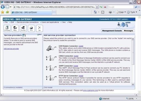Open Service provider connections menu
The image size is (141, 101).
pos(28,22)
